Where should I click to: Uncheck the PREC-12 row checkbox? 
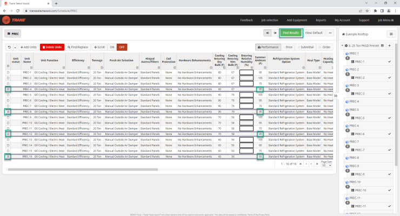(x=8, y=134)
